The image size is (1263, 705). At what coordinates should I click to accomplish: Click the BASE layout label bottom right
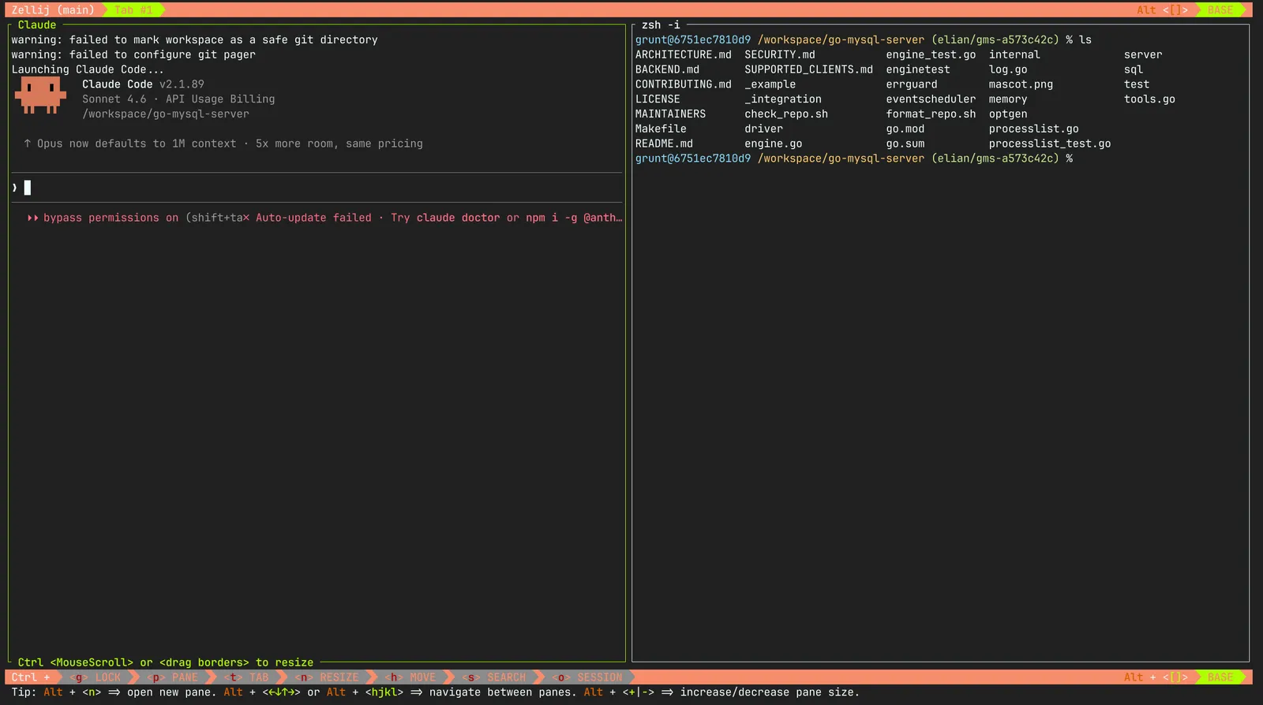click(1220, 677)
